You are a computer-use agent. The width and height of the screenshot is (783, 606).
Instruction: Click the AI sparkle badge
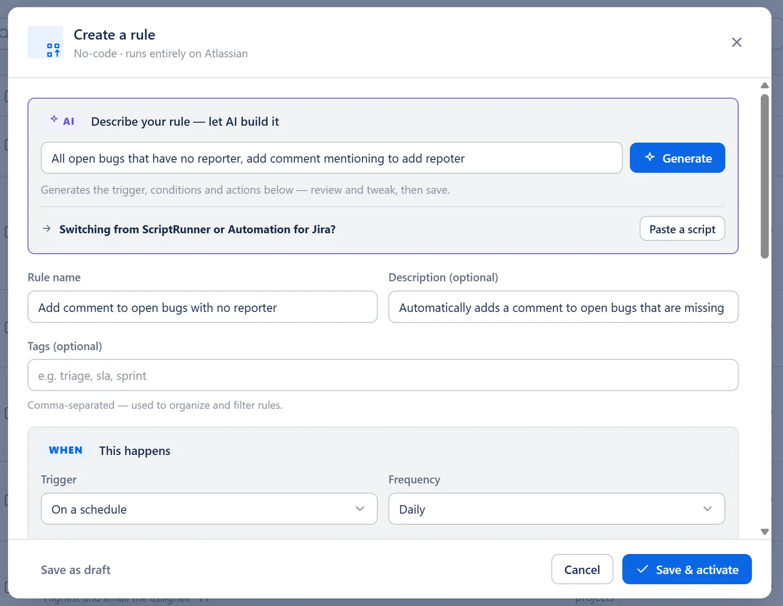click(x=62, y=121)
